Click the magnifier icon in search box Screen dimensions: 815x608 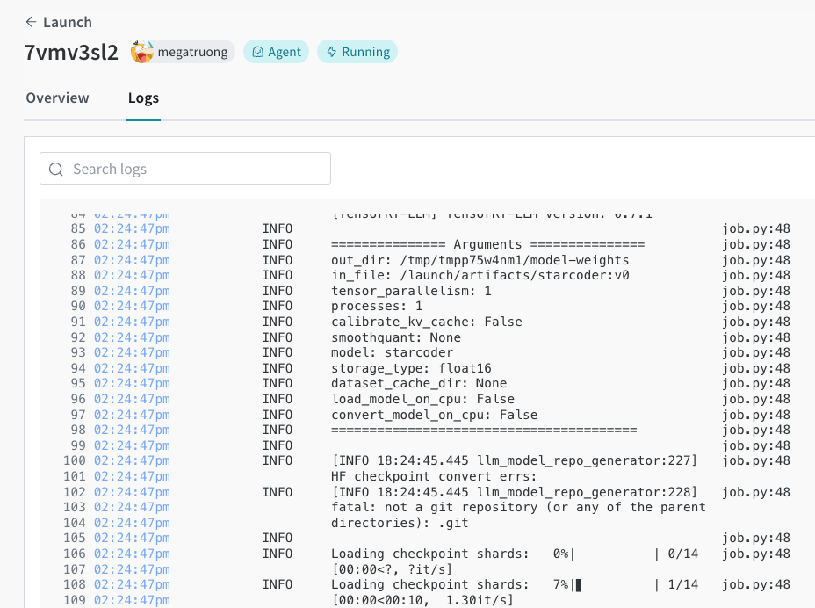pyautogui.click(x=56, y=169)
